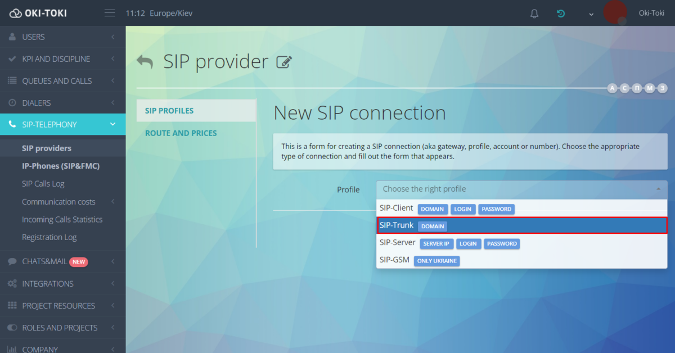The height and width of the screenshot is (353, 675).
Task: Open the notifications bell icon
Action: 534,12
